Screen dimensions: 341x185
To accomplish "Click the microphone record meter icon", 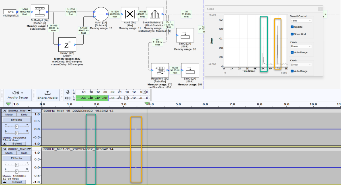I will [x=68, y=92].
